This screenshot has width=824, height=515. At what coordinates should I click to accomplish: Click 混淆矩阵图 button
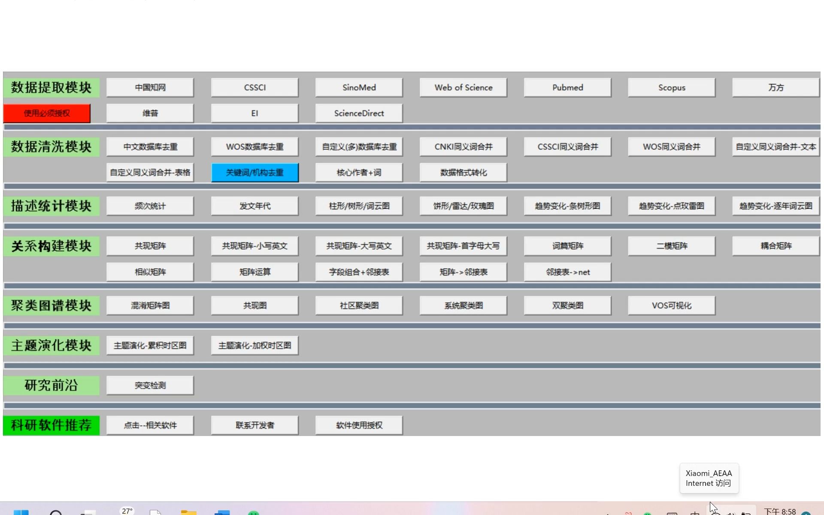tap(150, 306)
